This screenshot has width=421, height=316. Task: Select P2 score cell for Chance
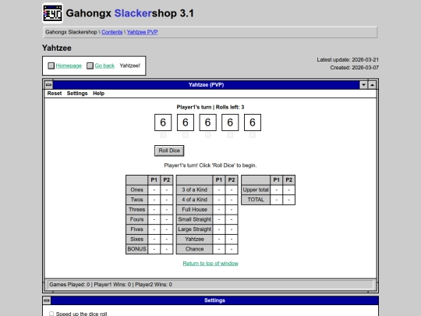click(x=232, y=249)
